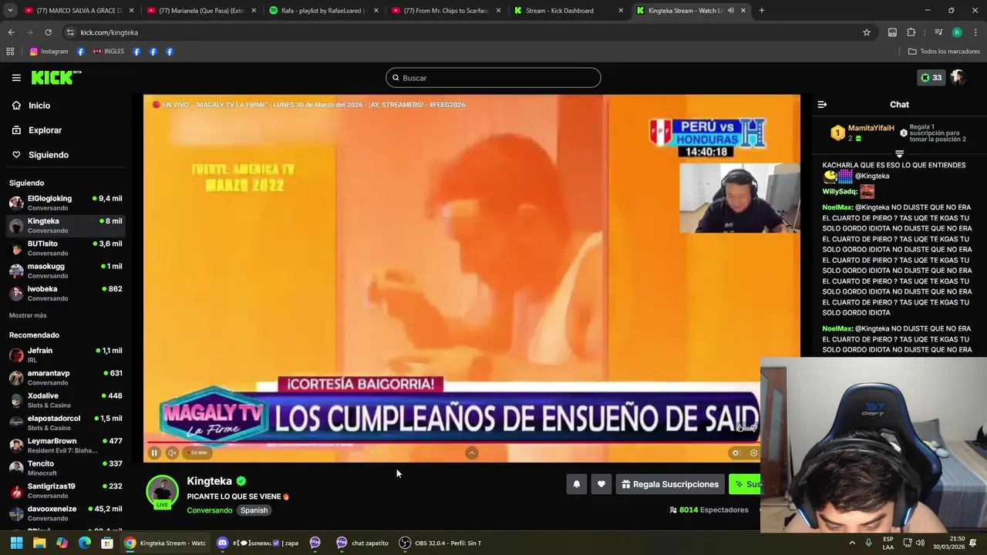Switch to the Marianela (Que Pasa) tab
Viewport: 987px width, 555px height.
coord(201,11)
